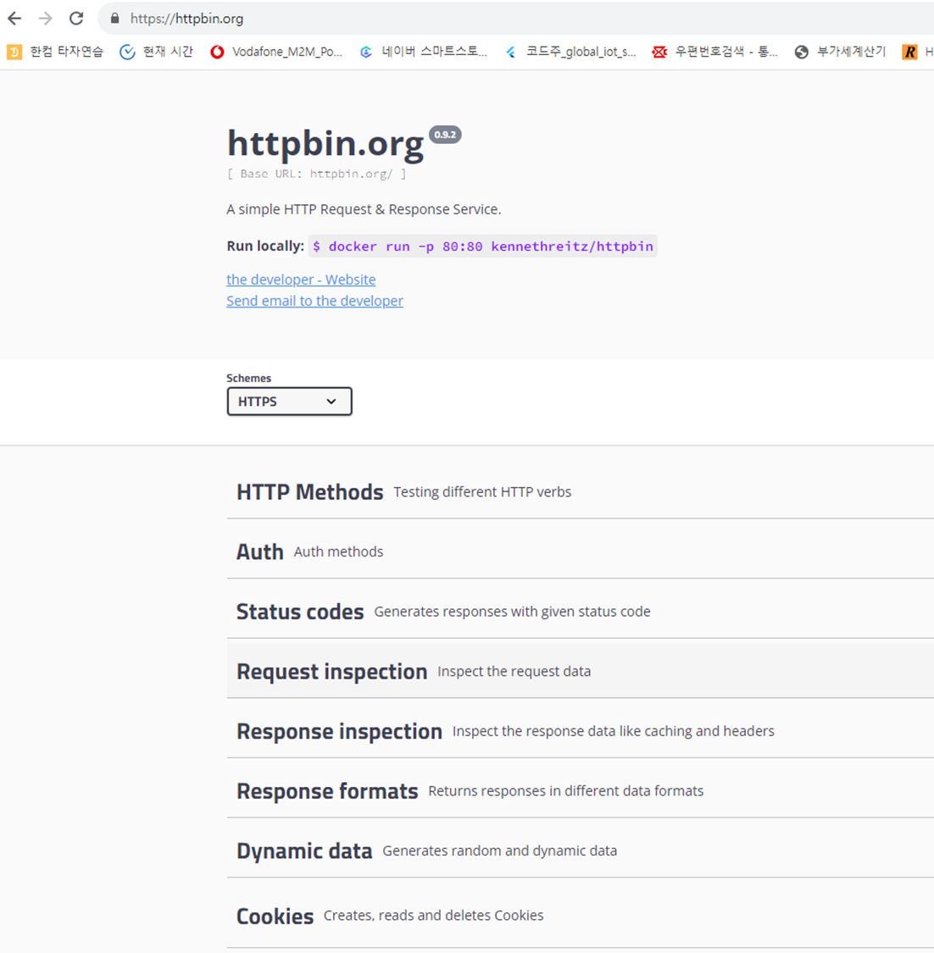Screen dimensions: 934x953
Task: Open the 네이버 스마트스토... bookmark
Action: 423,52
